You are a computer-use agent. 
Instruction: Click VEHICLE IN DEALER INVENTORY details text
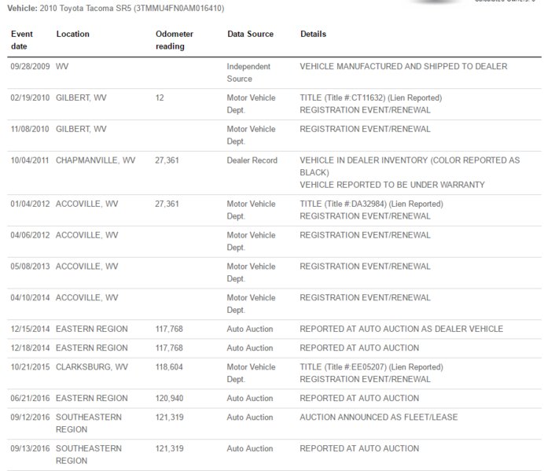click(410, 166)
